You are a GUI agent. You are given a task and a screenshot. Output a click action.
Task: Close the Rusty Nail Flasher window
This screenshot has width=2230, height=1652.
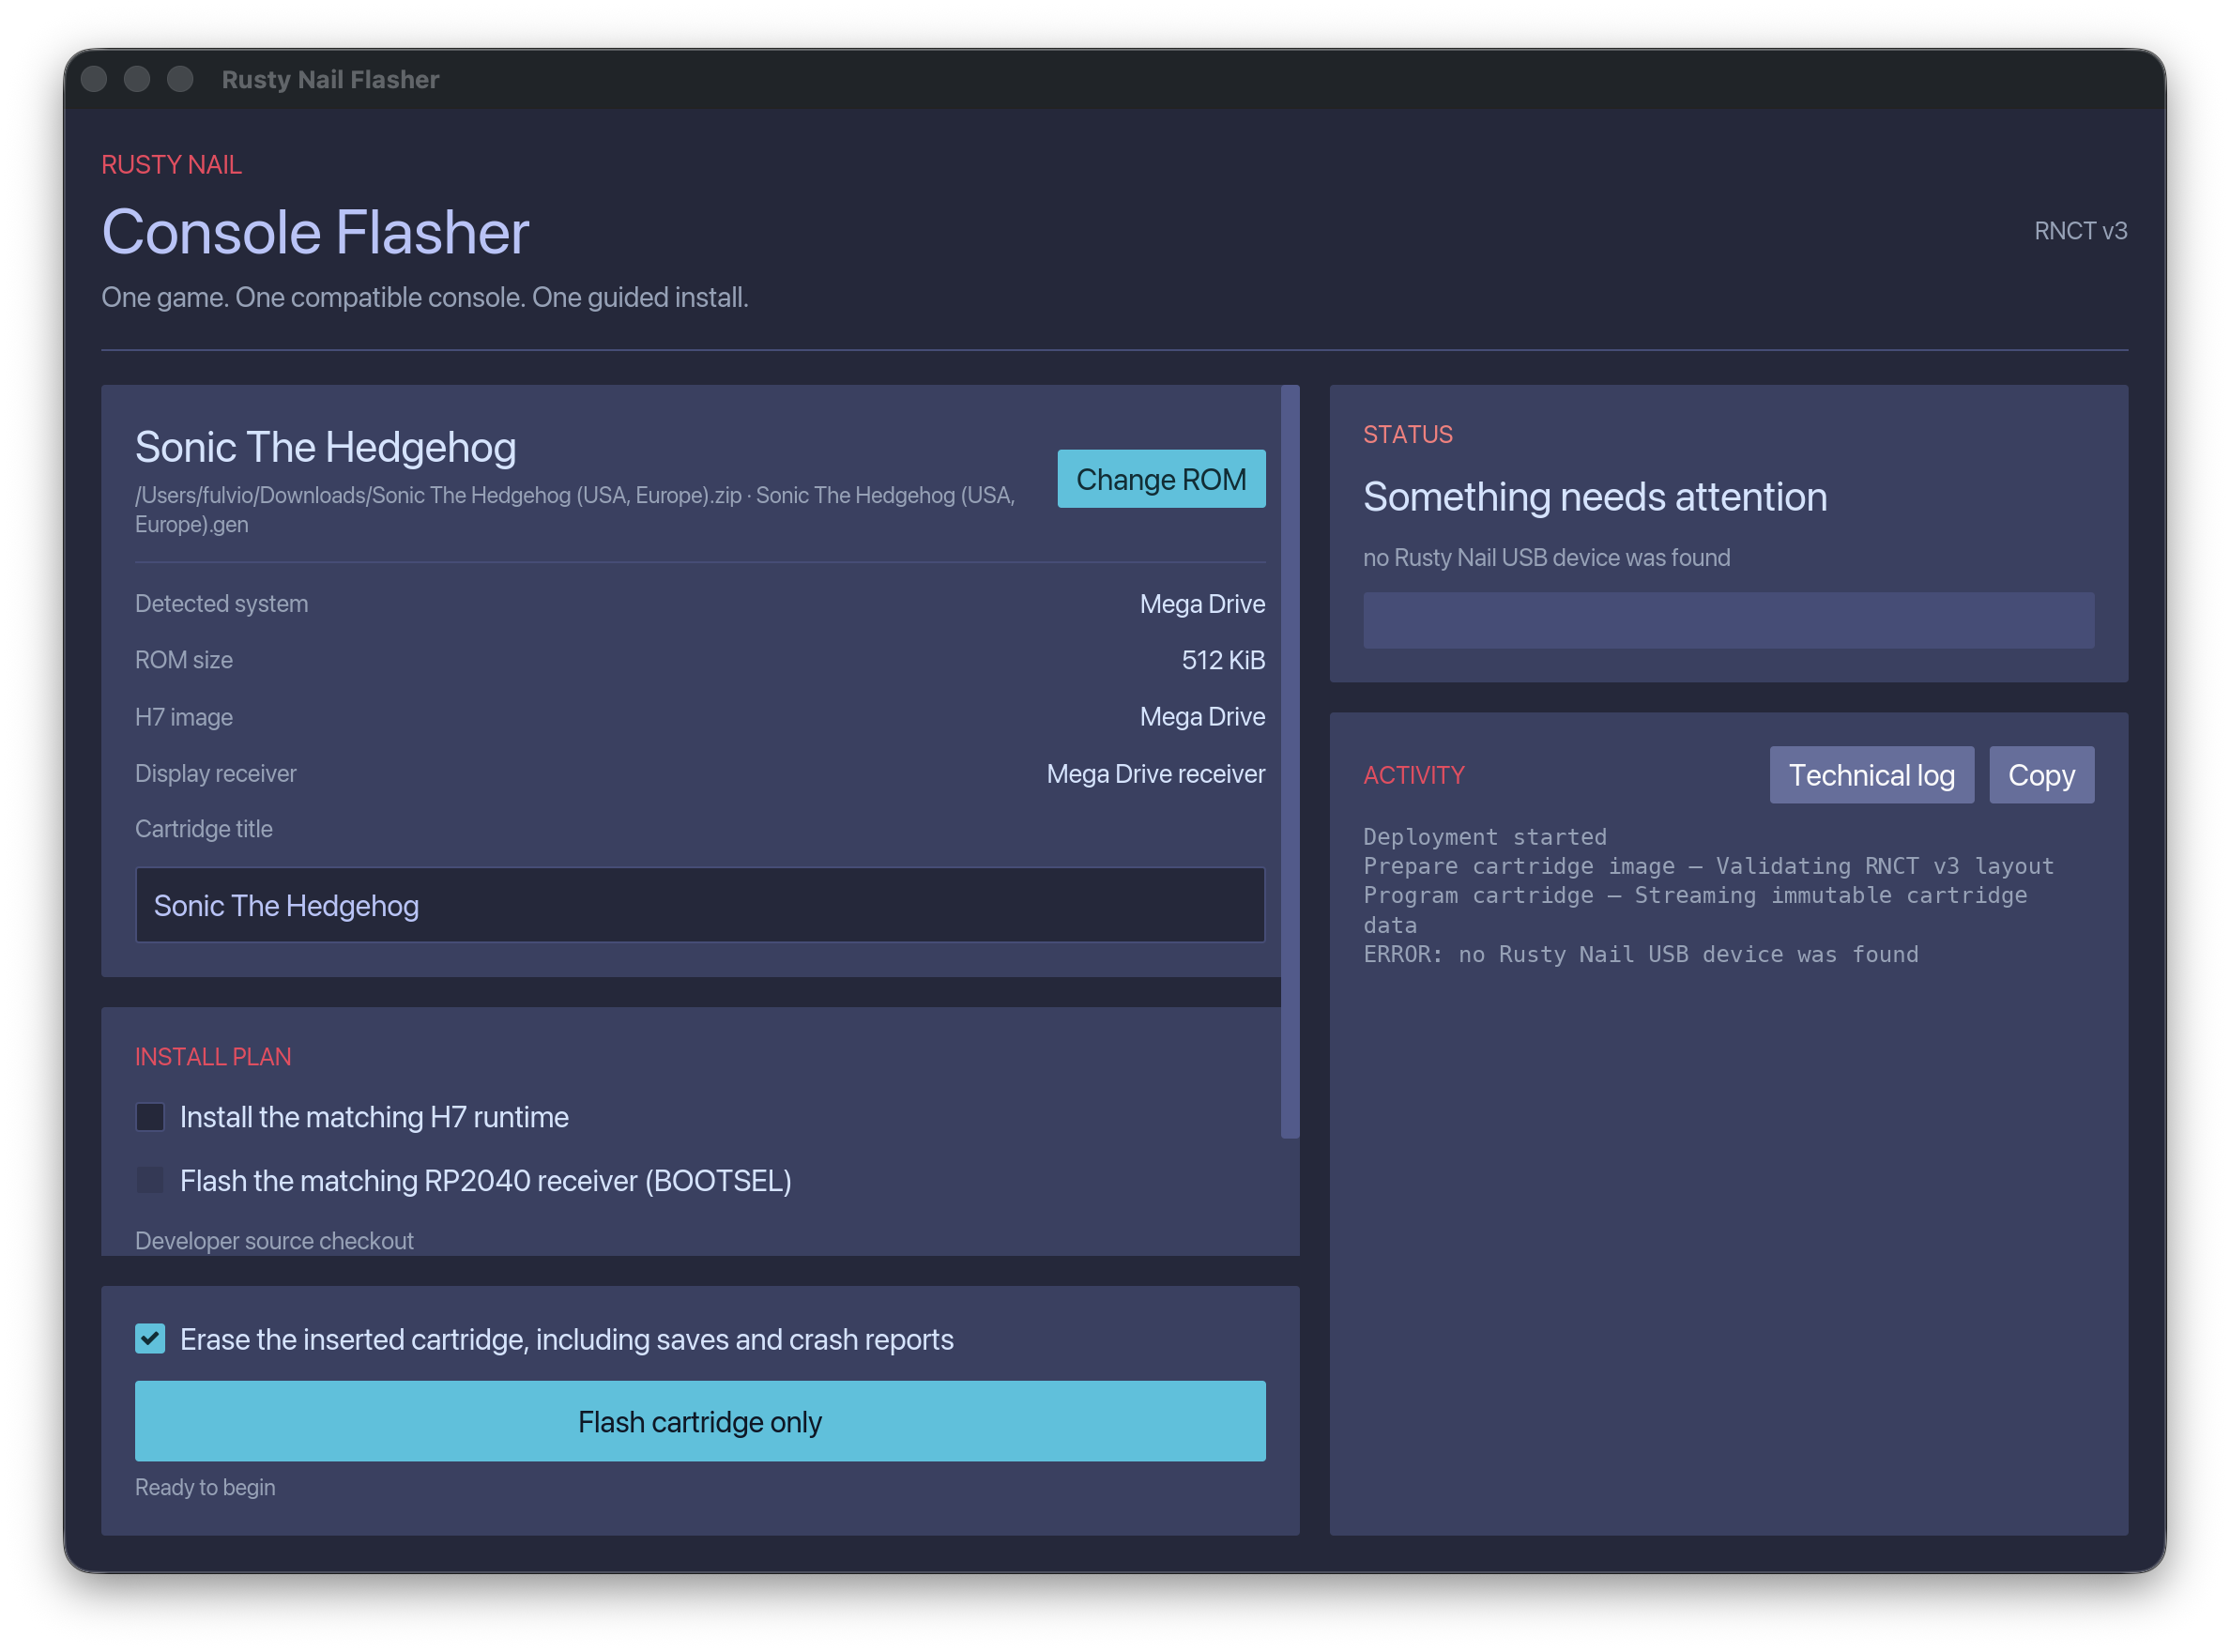tap(94, 79)
